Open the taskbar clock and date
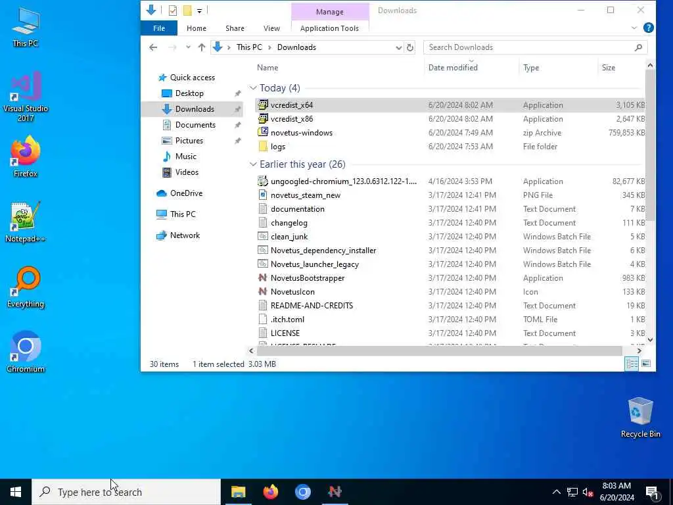The image size is (673, 505). [616, 492]
